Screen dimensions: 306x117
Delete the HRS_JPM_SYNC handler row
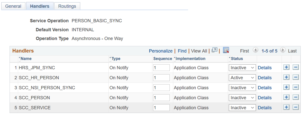pyautogui.click(x=296, y=67)
